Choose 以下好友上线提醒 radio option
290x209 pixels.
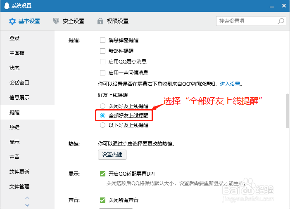pos(102,125)
